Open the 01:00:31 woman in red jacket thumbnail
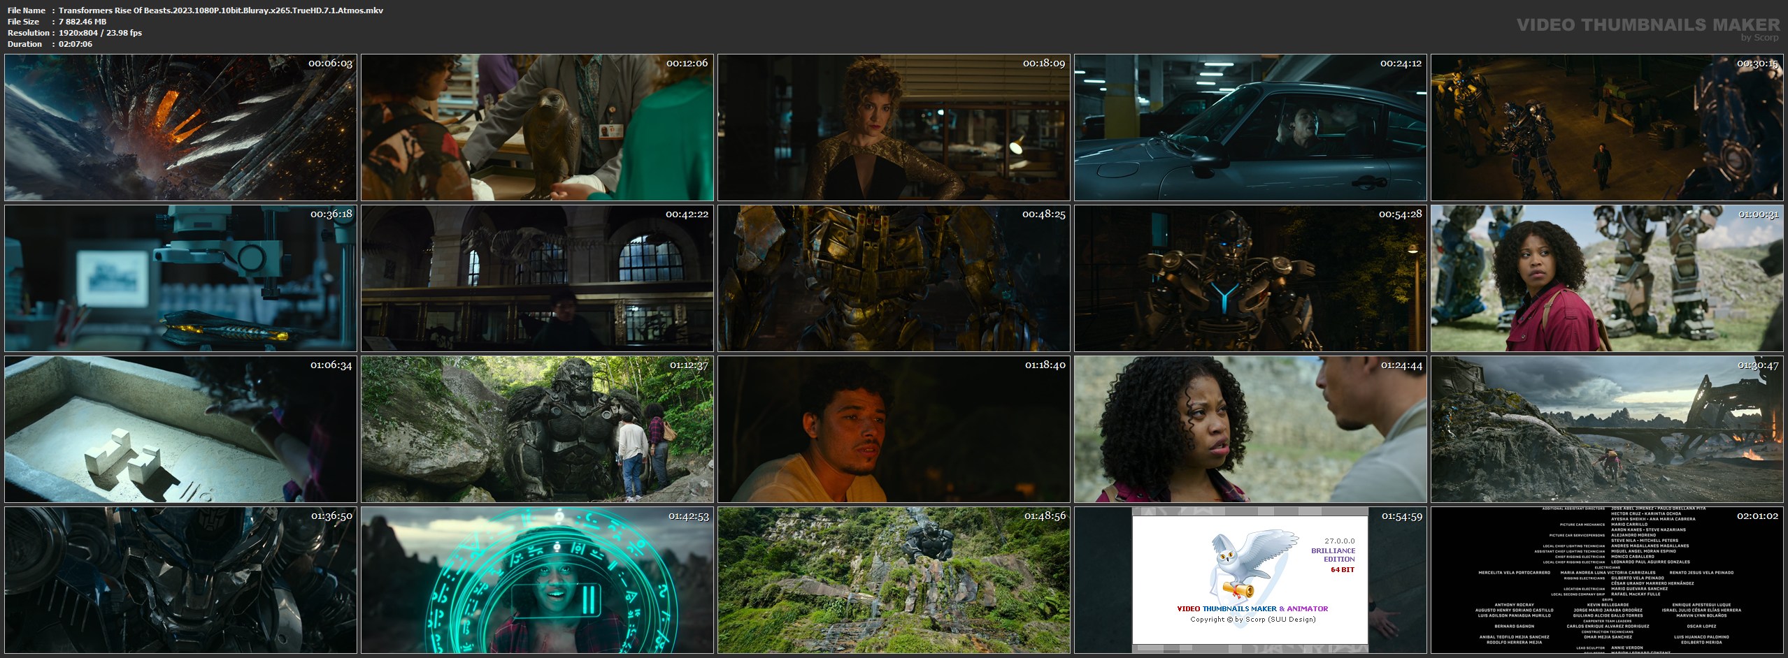 1607,279
